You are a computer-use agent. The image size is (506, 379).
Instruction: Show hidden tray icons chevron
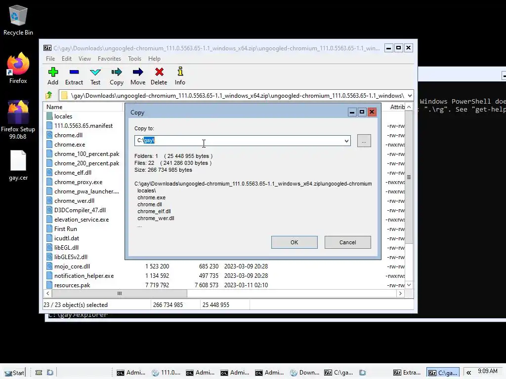pos(468,373)
